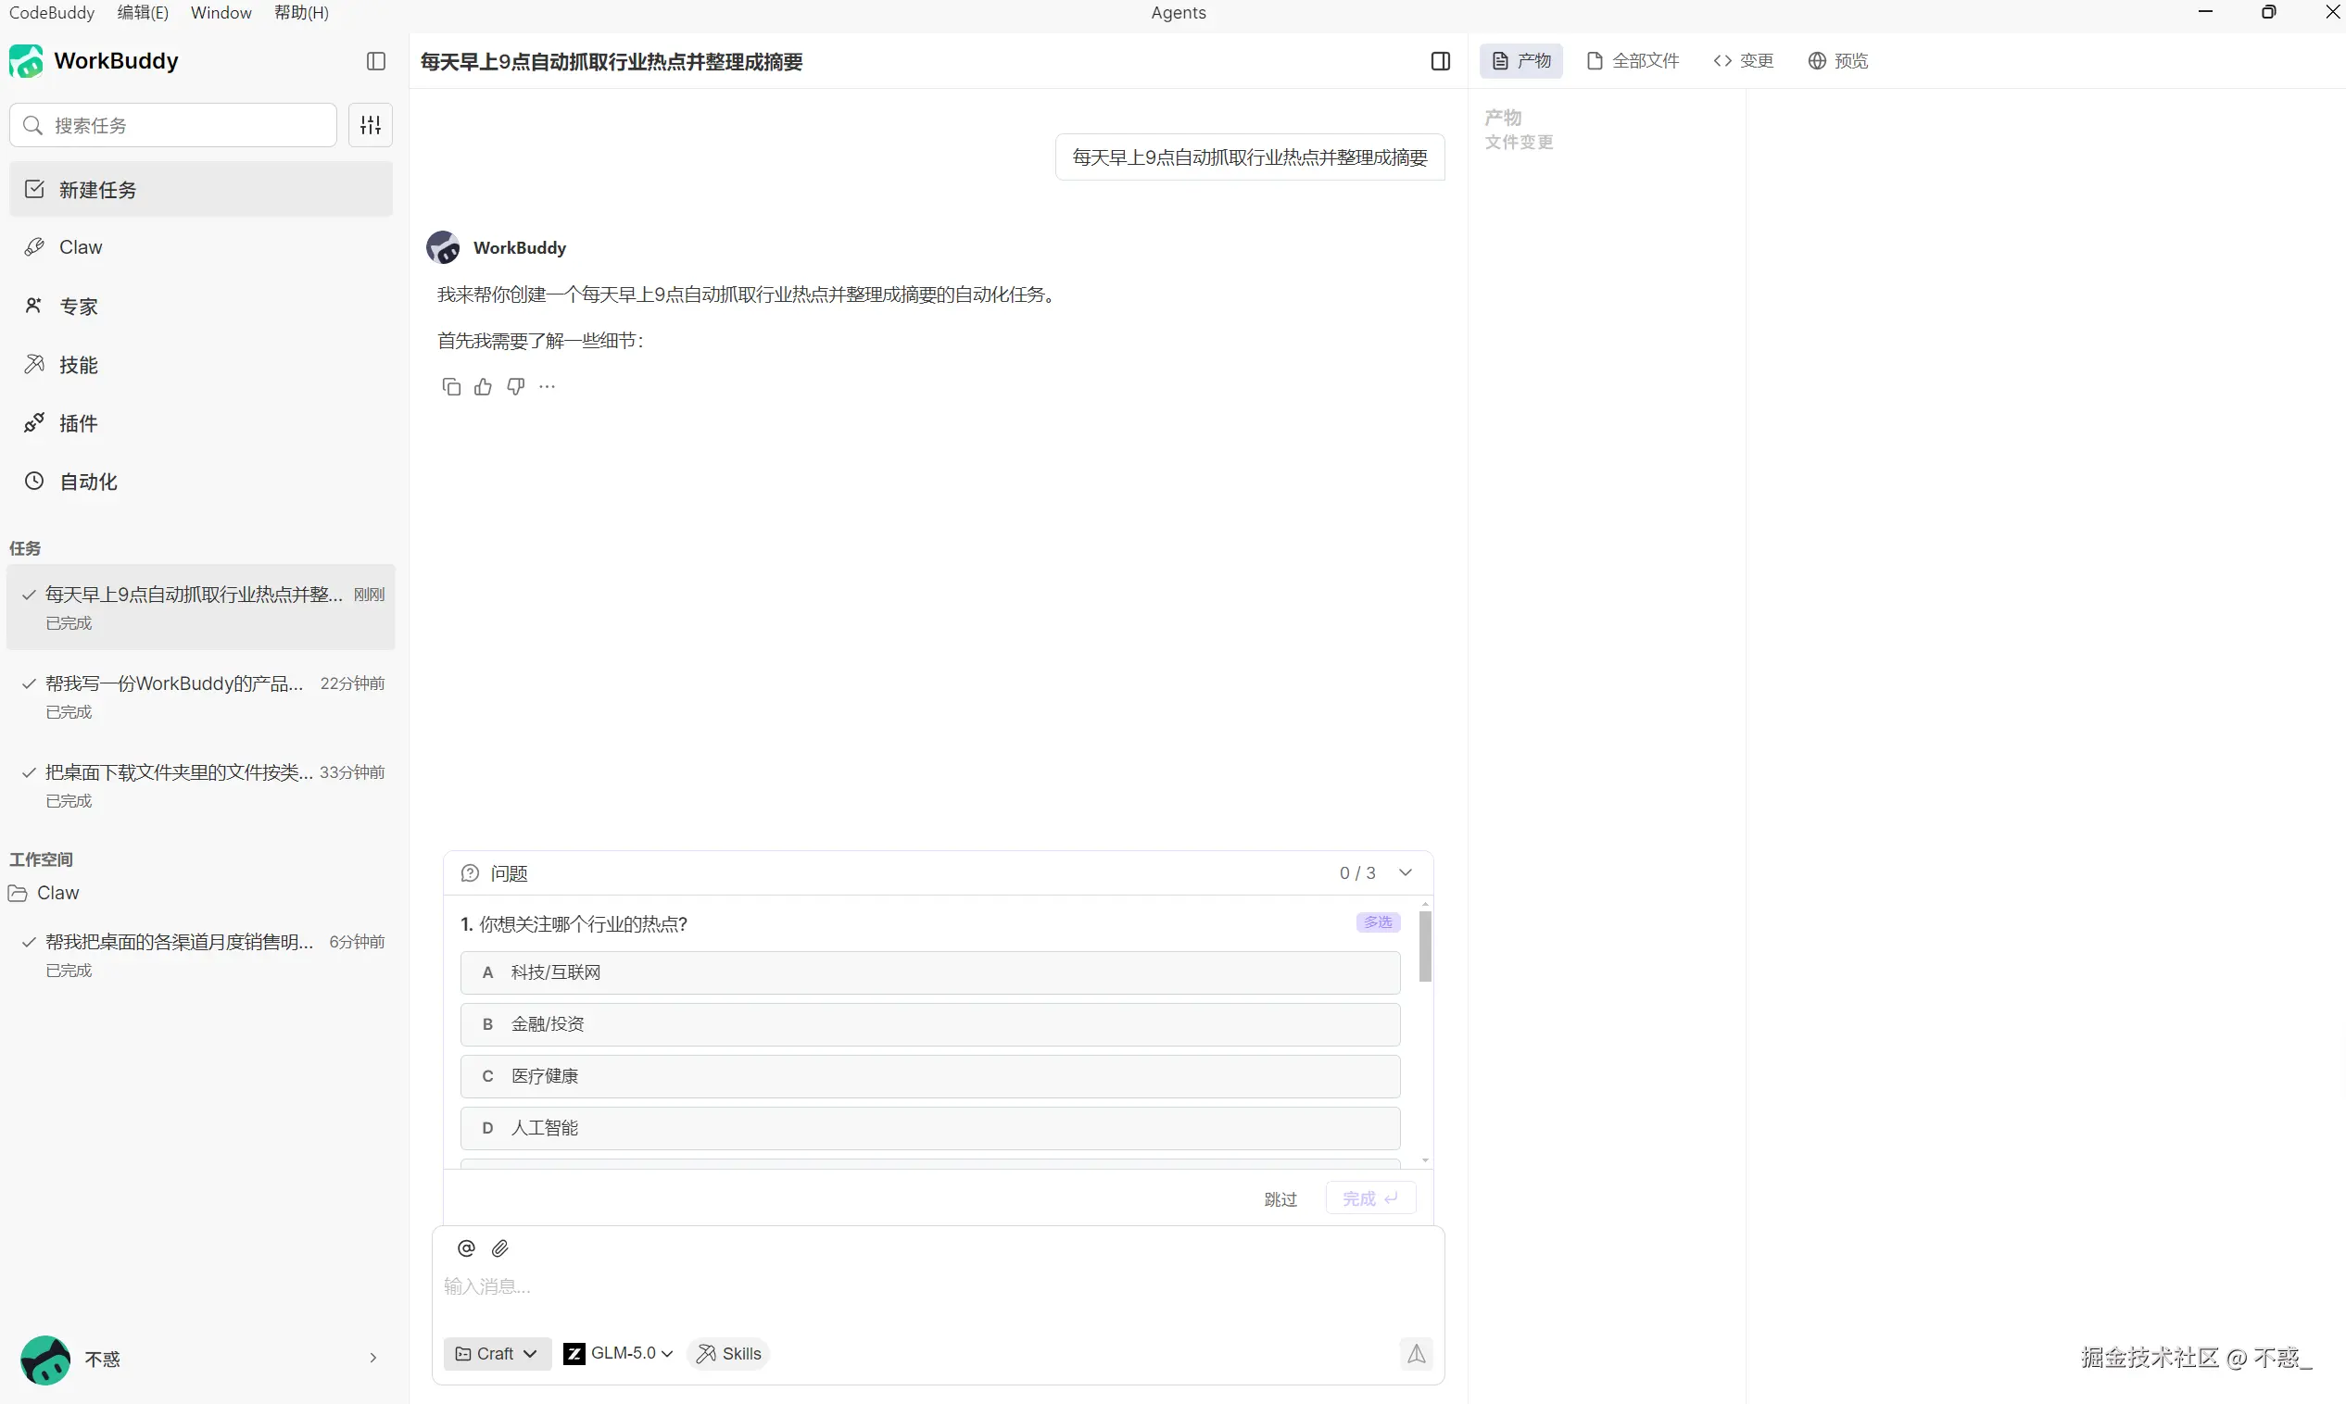Open the GLM-5.0 model dropdown
The width and height of the screenshot is (2346, 1404).
[619, 1354]
